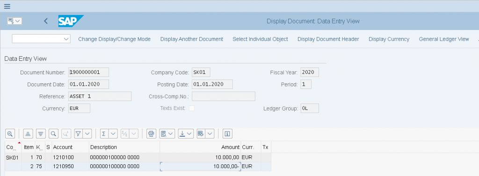The height and width of the screenshot is (176, 479).
Task: Click amount cell 10.000,00- in item 2
Action: 200,166
